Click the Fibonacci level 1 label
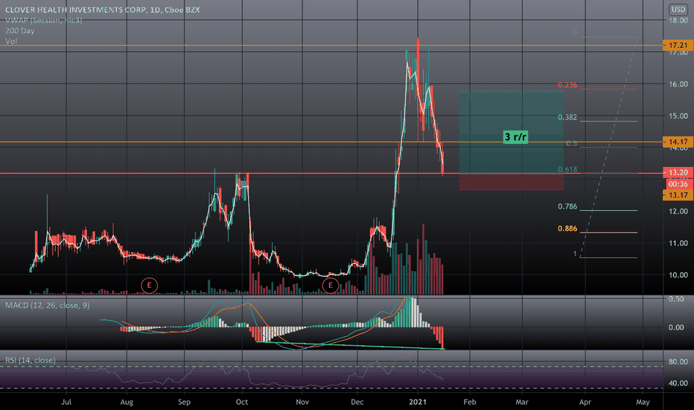This screenshot has height=410, width=694. [576, 254]
